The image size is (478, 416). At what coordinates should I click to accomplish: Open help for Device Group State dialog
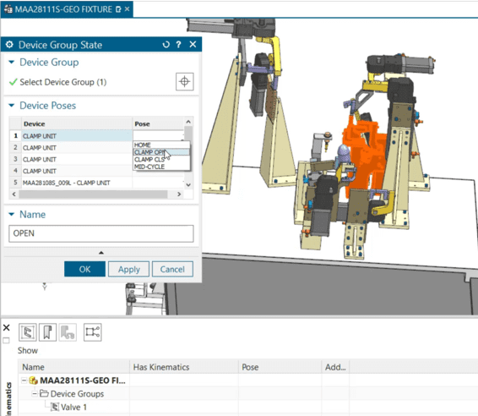click(x=179, y=45)
